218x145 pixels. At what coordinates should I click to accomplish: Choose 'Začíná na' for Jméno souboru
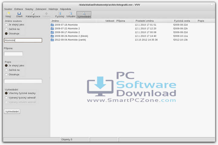6,29
